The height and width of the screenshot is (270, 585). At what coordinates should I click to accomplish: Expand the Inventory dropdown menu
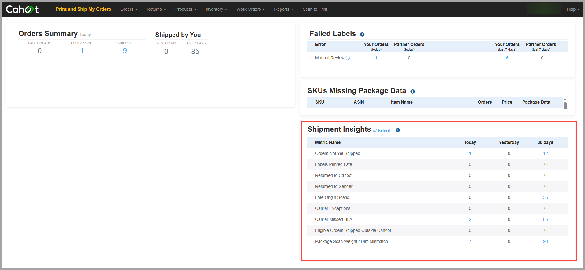[x=216, y=9]
